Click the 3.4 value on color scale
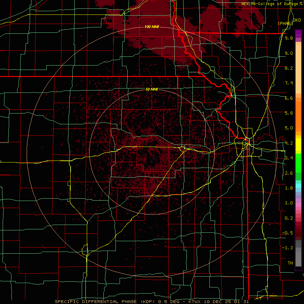 pyautogui.click(x=289, y=158)
